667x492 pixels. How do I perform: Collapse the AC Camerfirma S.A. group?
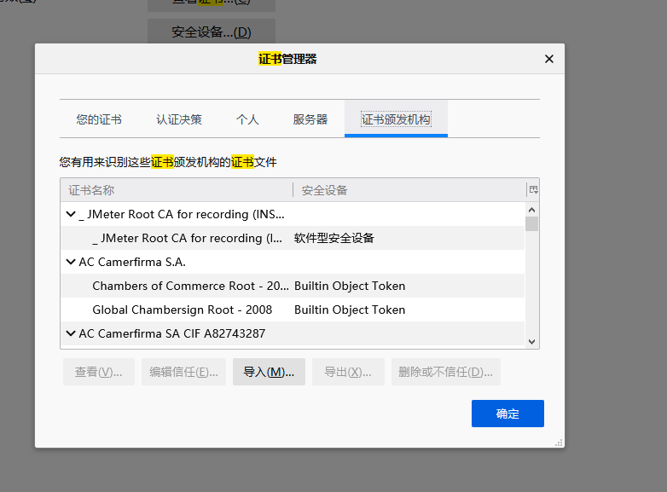coord(71,262)
